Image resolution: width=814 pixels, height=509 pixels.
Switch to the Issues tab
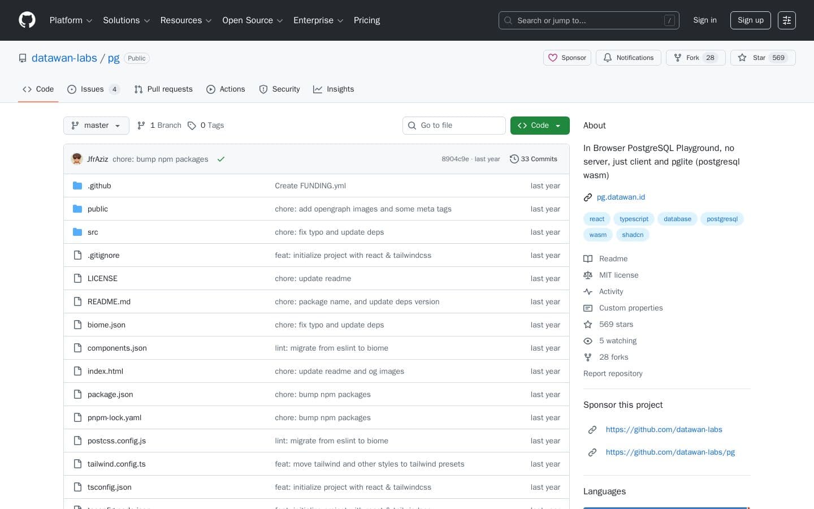92,89
